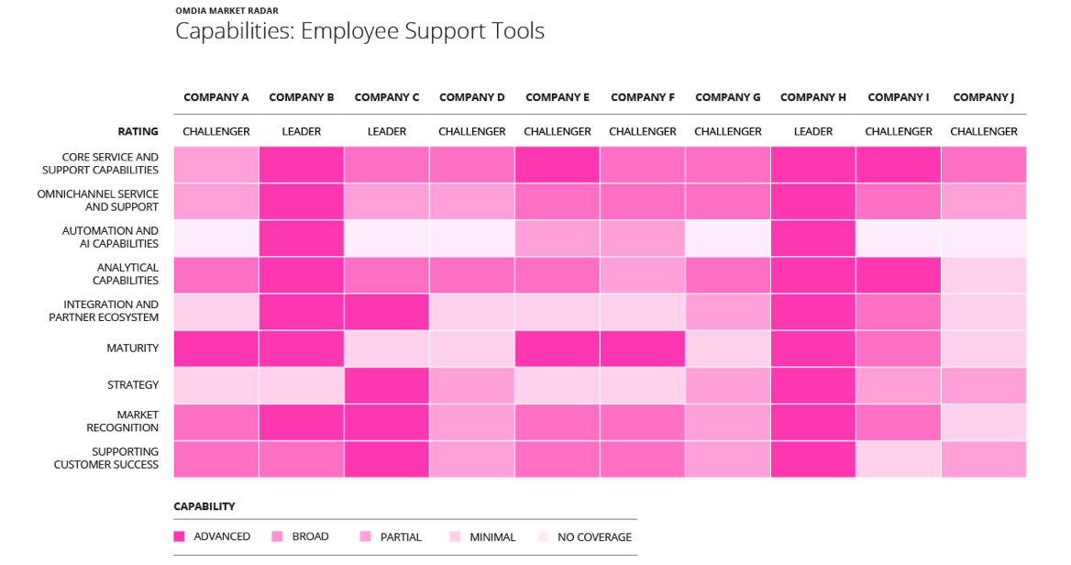This screenshot has width=1071, height=565.
Task: Click Company A's Maturity heatmap cell
Action: (x=216, y=349)
